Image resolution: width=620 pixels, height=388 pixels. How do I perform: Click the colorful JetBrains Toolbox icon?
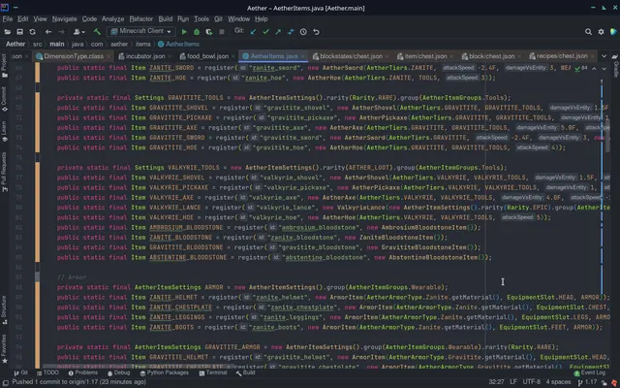tap(613, 32)
